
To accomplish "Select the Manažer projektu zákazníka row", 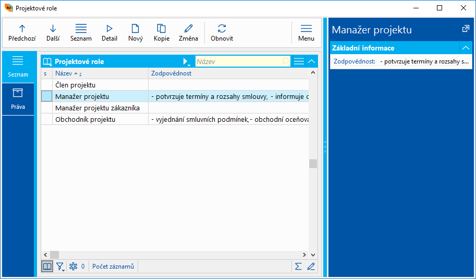I will pos(175,108).
